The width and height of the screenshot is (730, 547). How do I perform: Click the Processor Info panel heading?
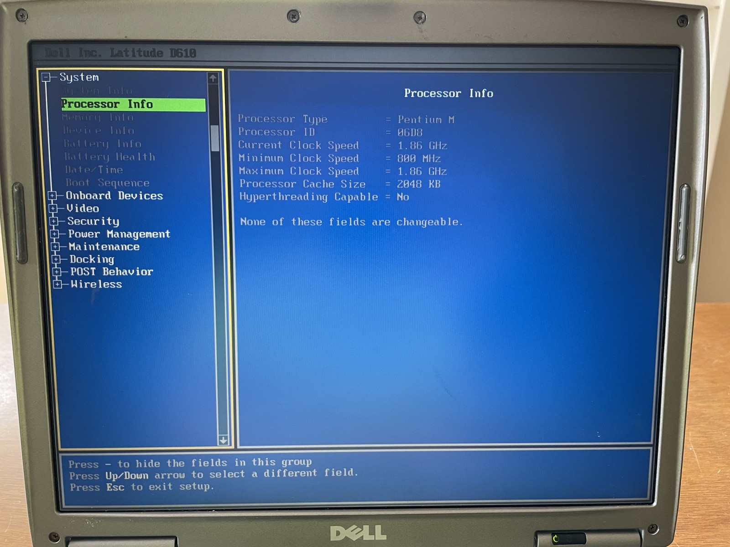pyautogui.click(x=448, y=93)
